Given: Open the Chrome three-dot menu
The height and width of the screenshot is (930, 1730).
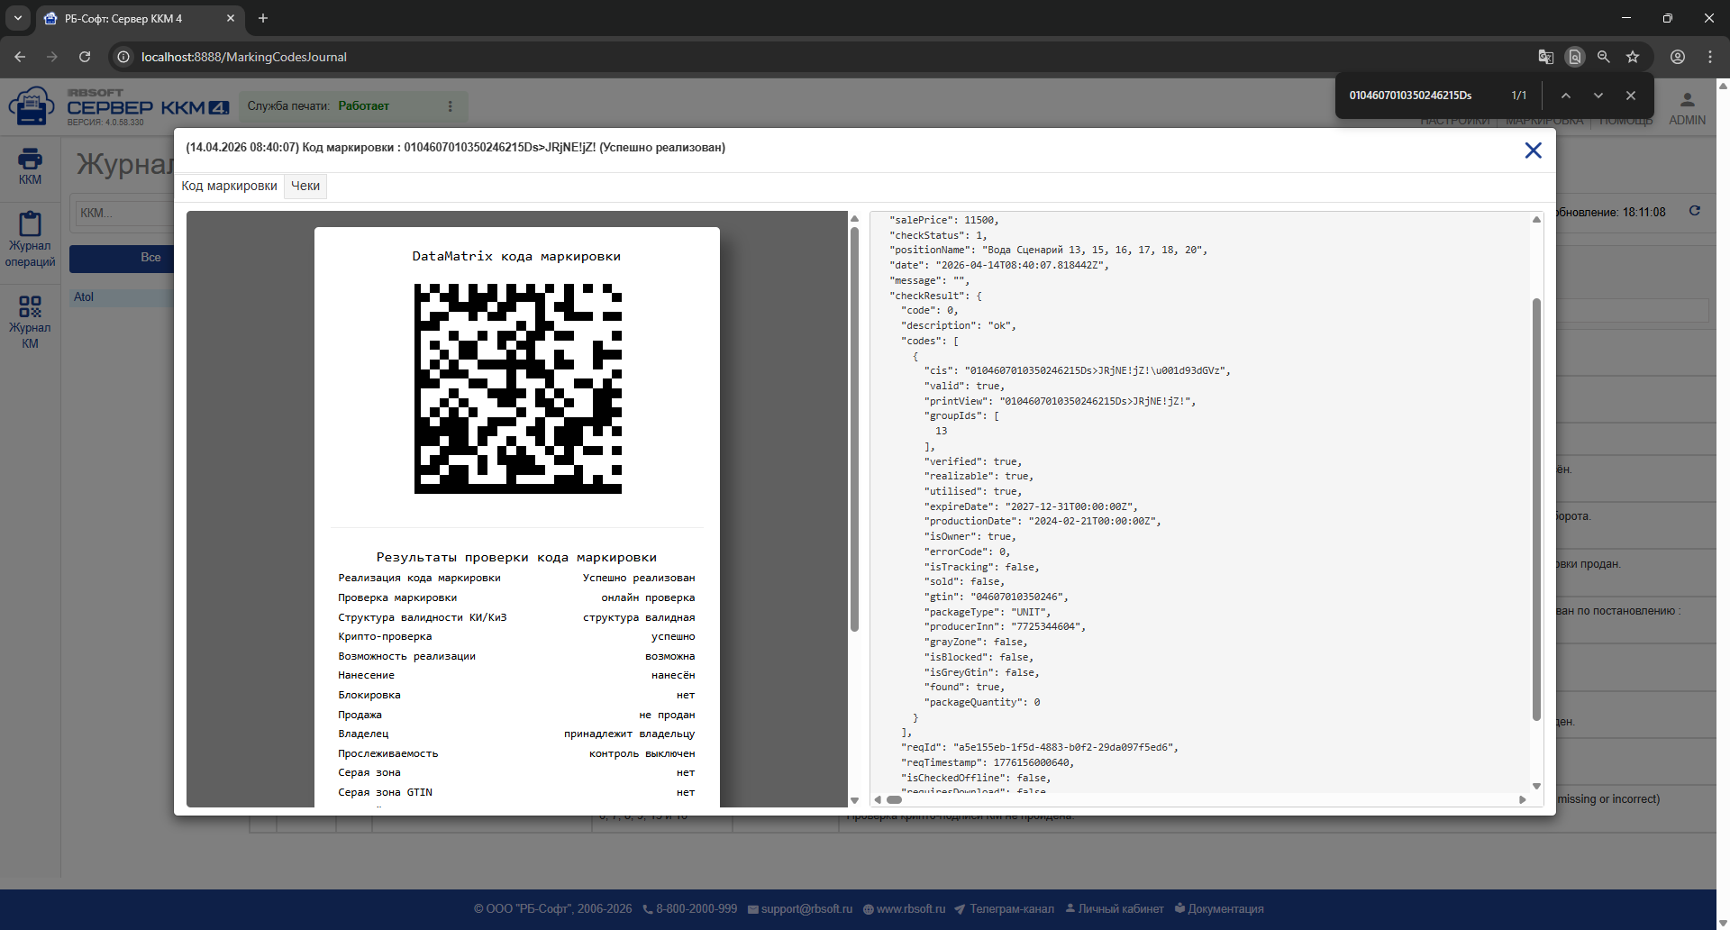Looking at the screenshot, I should (x=1710, y=57).
